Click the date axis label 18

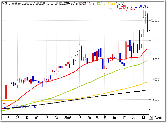(8, 118)
